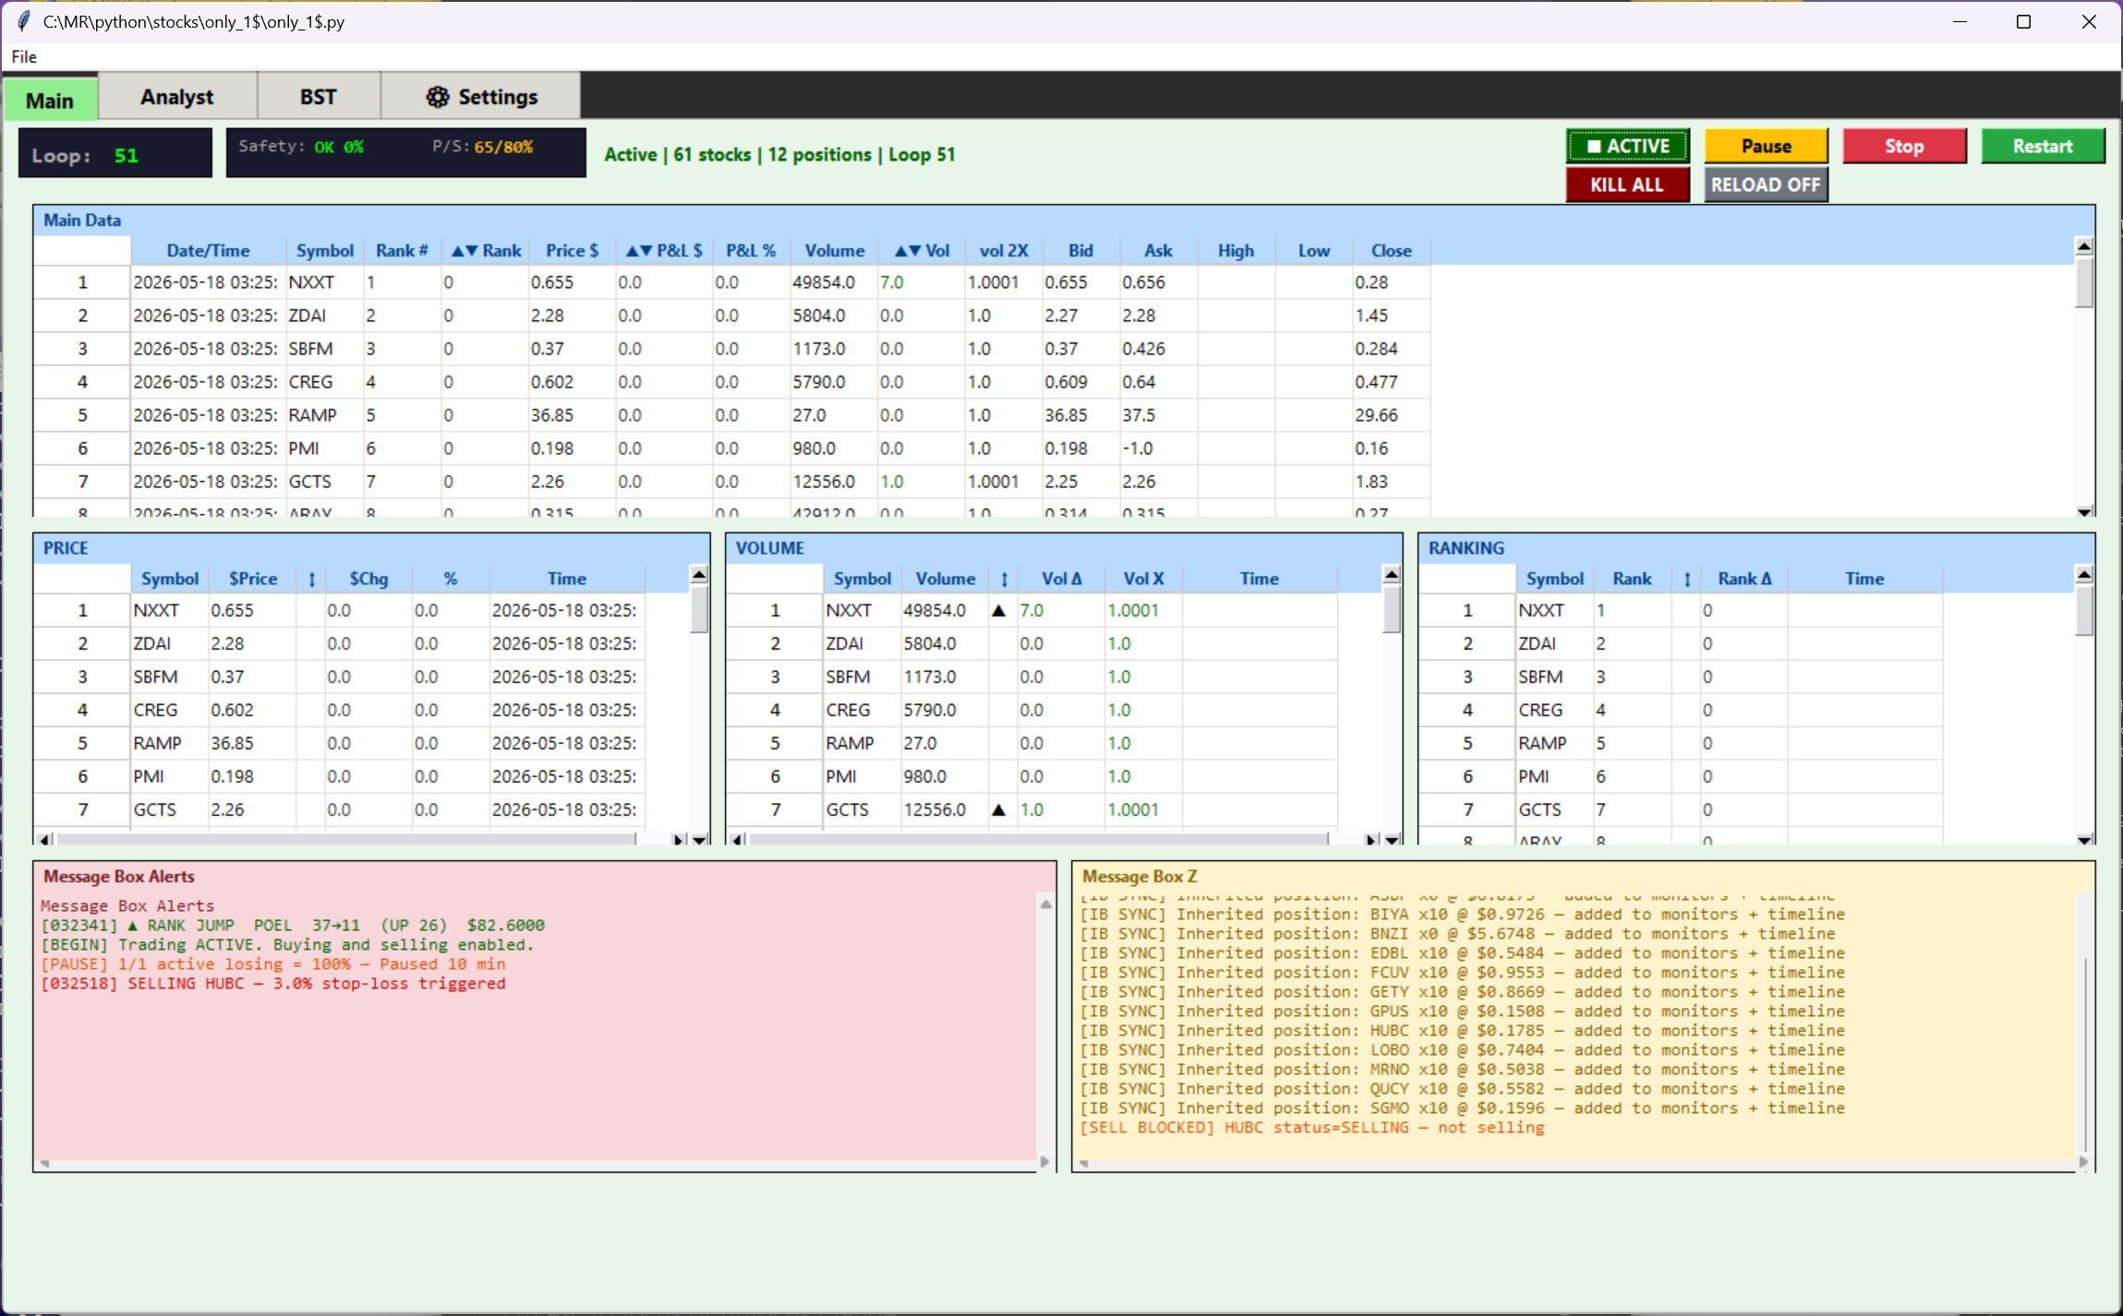The width and height of the screenshot is (2123, 1316).
Task: Sort Main Data by Rank # column
Action: coord(402,250)
